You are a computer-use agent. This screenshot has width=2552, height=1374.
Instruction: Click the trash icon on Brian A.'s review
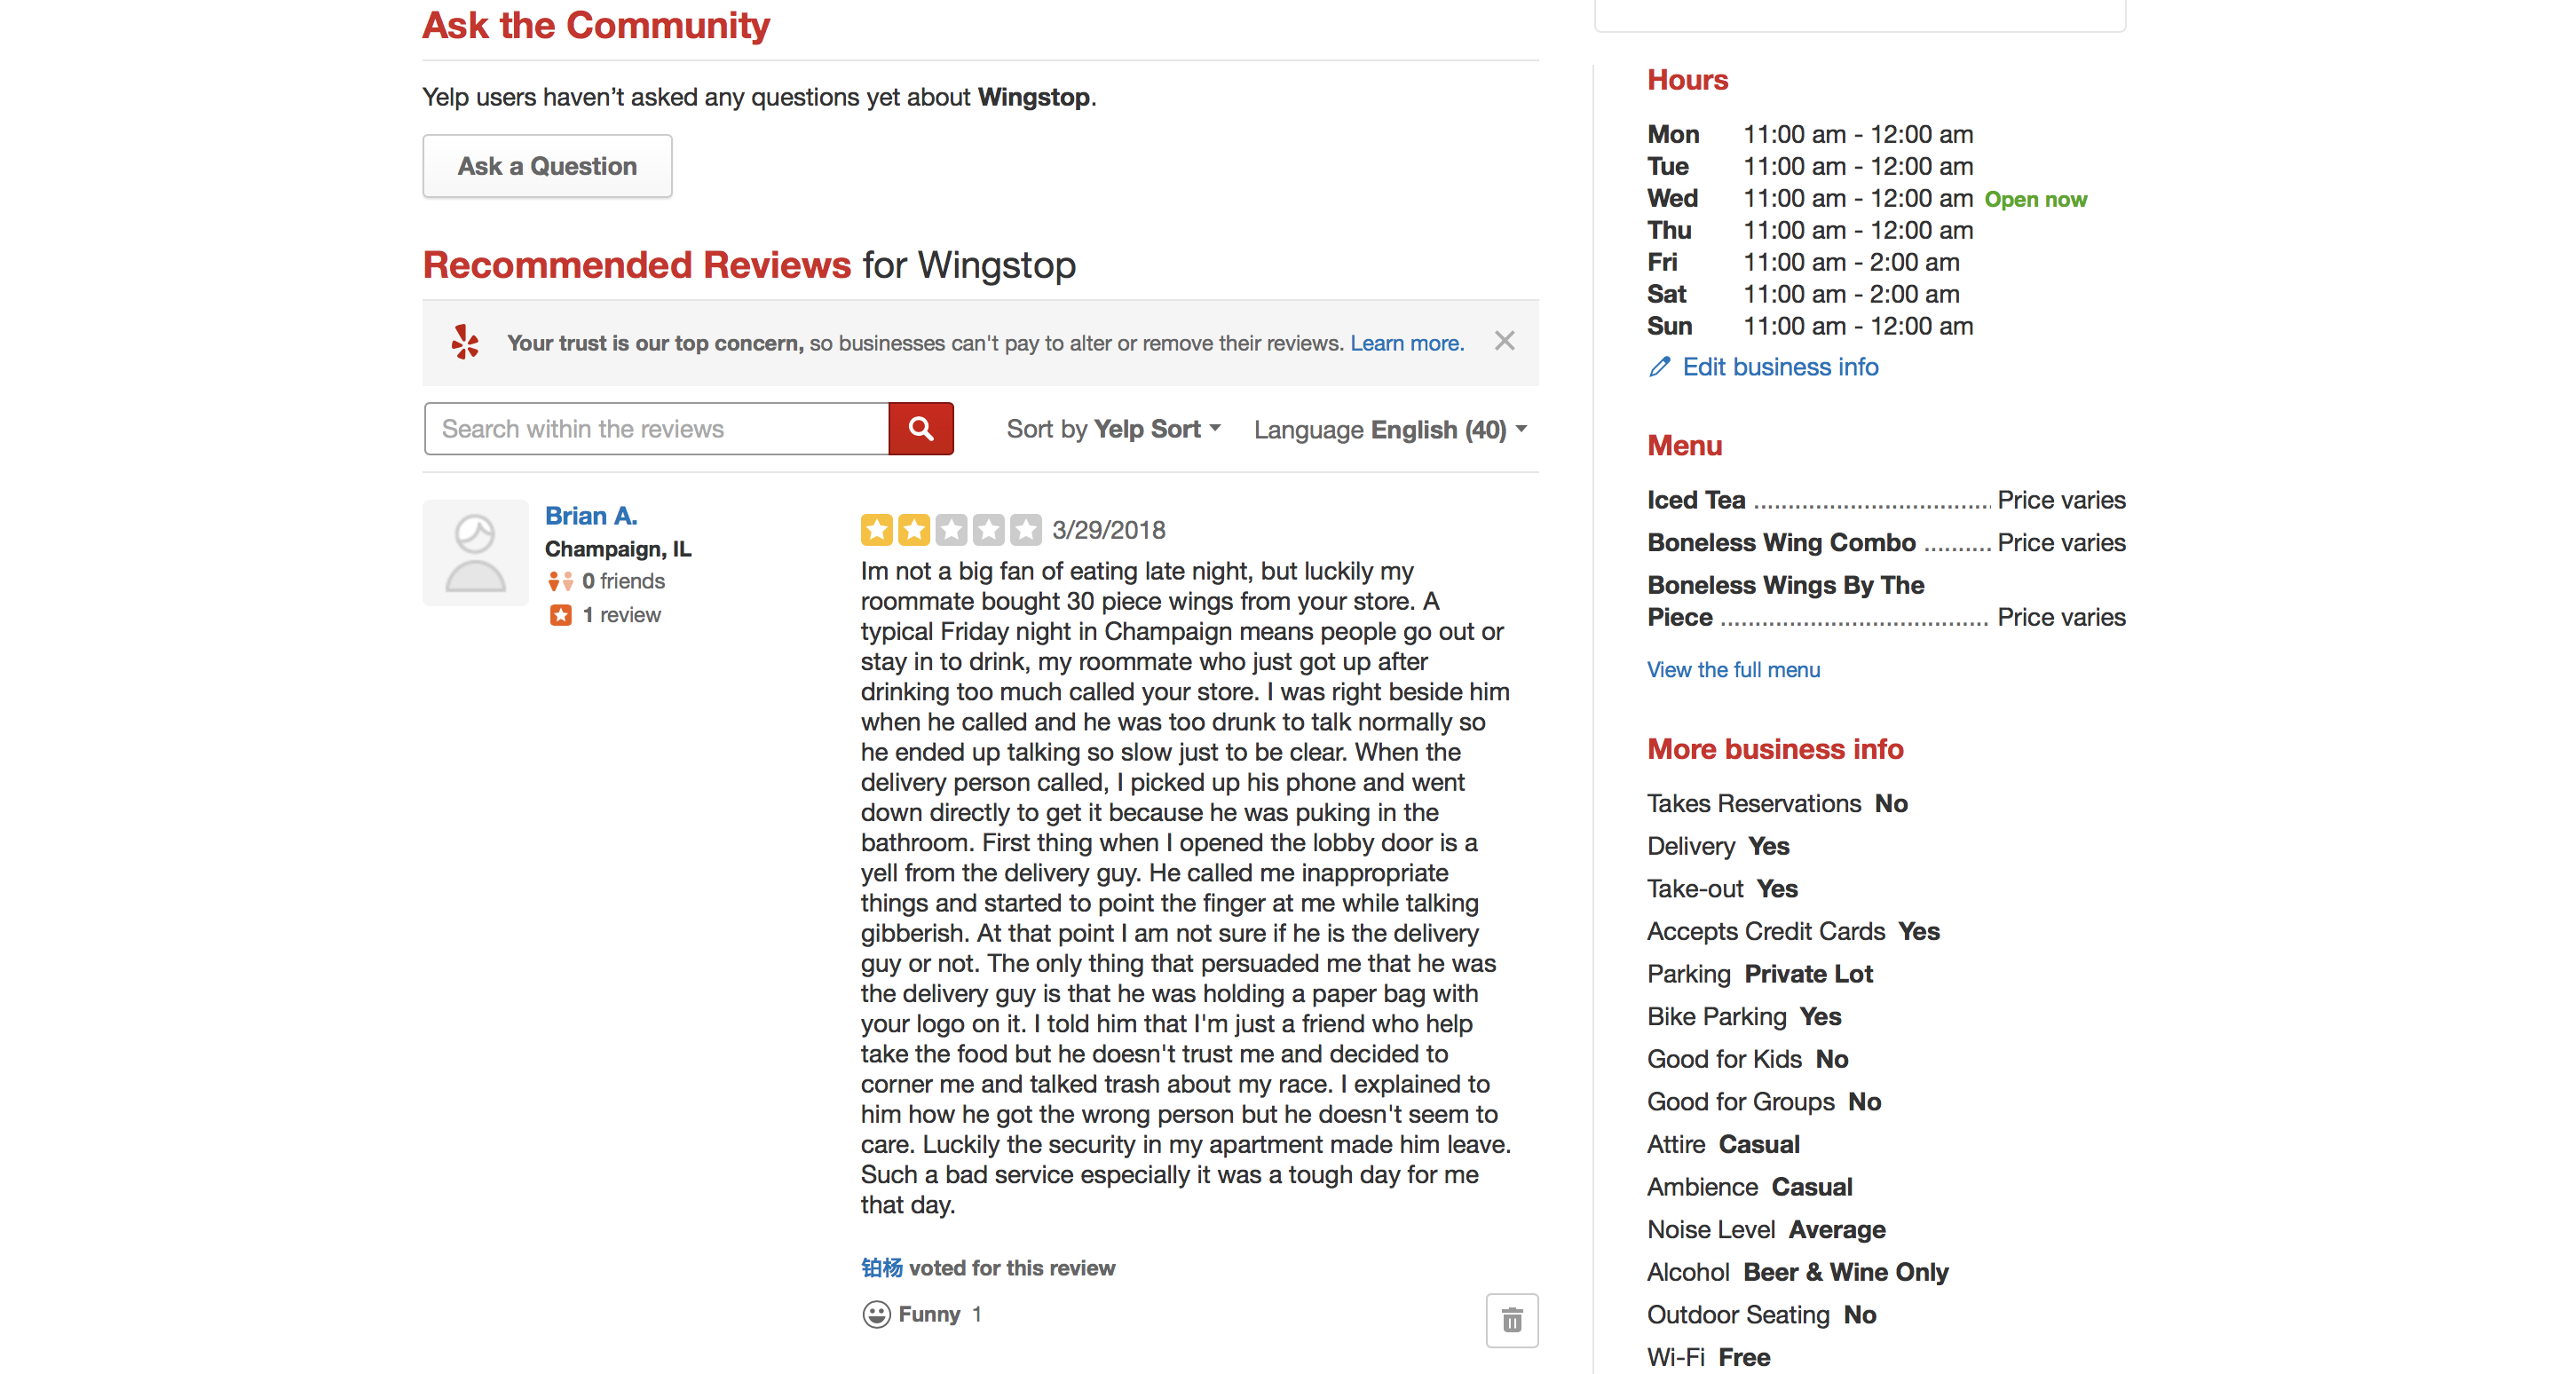(x=1512, y=1321)
